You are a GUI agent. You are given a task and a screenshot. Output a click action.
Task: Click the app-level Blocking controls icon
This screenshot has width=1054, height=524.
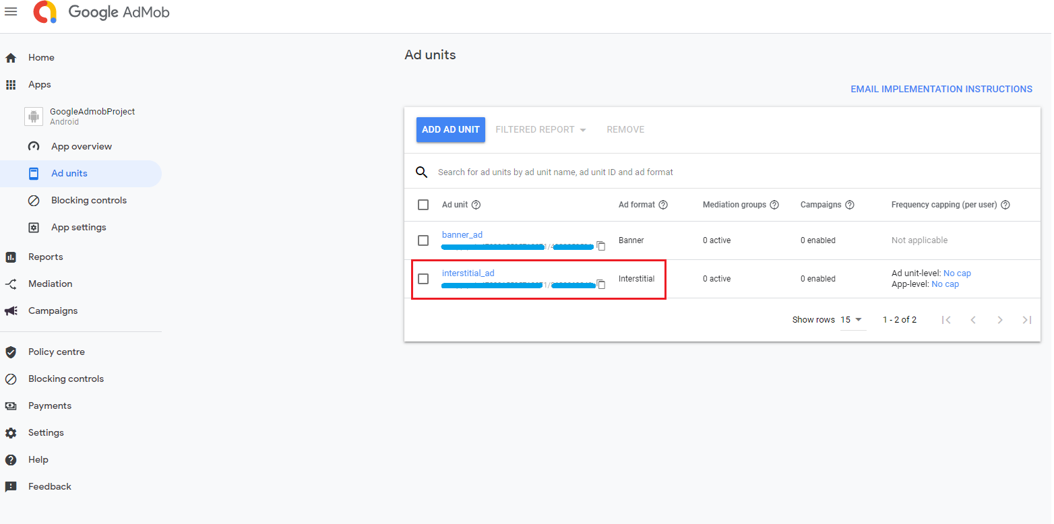click(34, 201)
